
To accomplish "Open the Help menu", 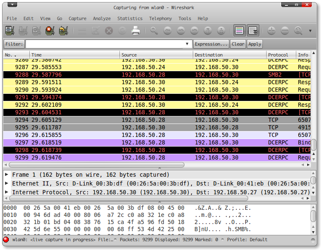I will 203,18.
